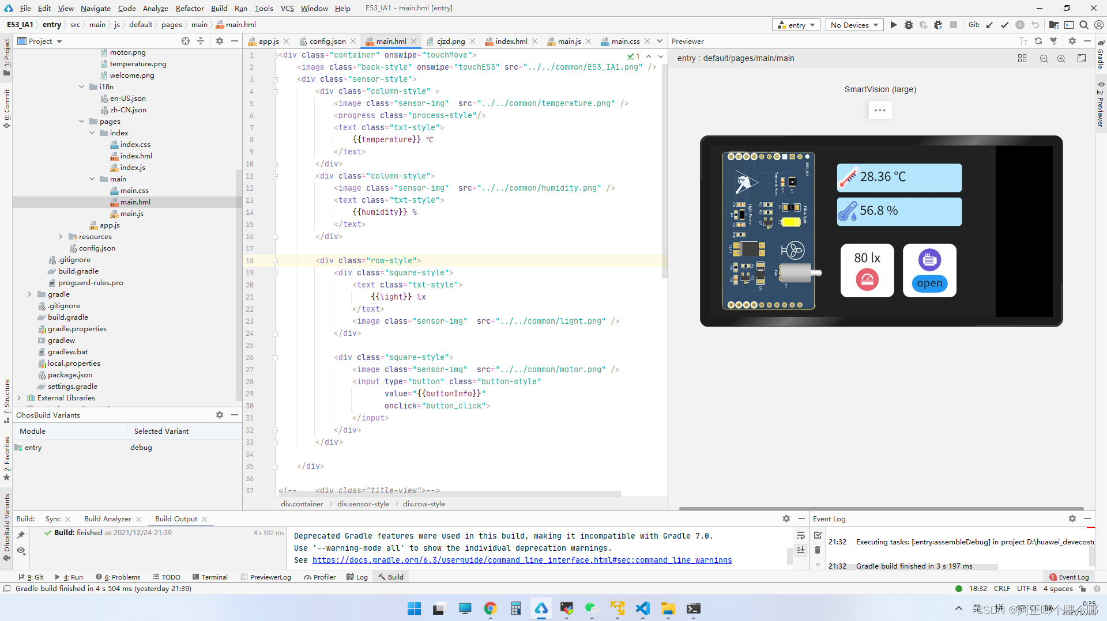Commit changes with Git checkmark icon
Screen dimensions: 1107x621
(x=1005, y=25)
